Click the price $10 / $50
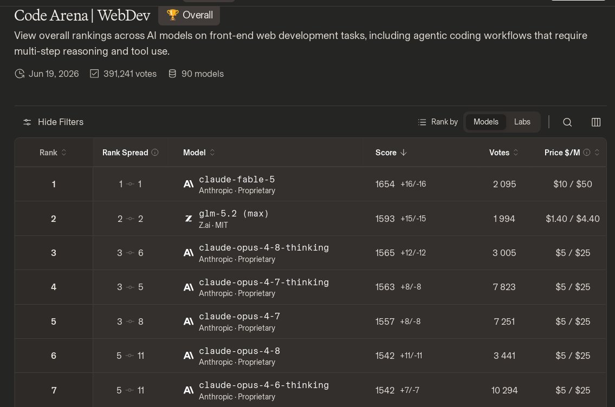 [573, 184]
